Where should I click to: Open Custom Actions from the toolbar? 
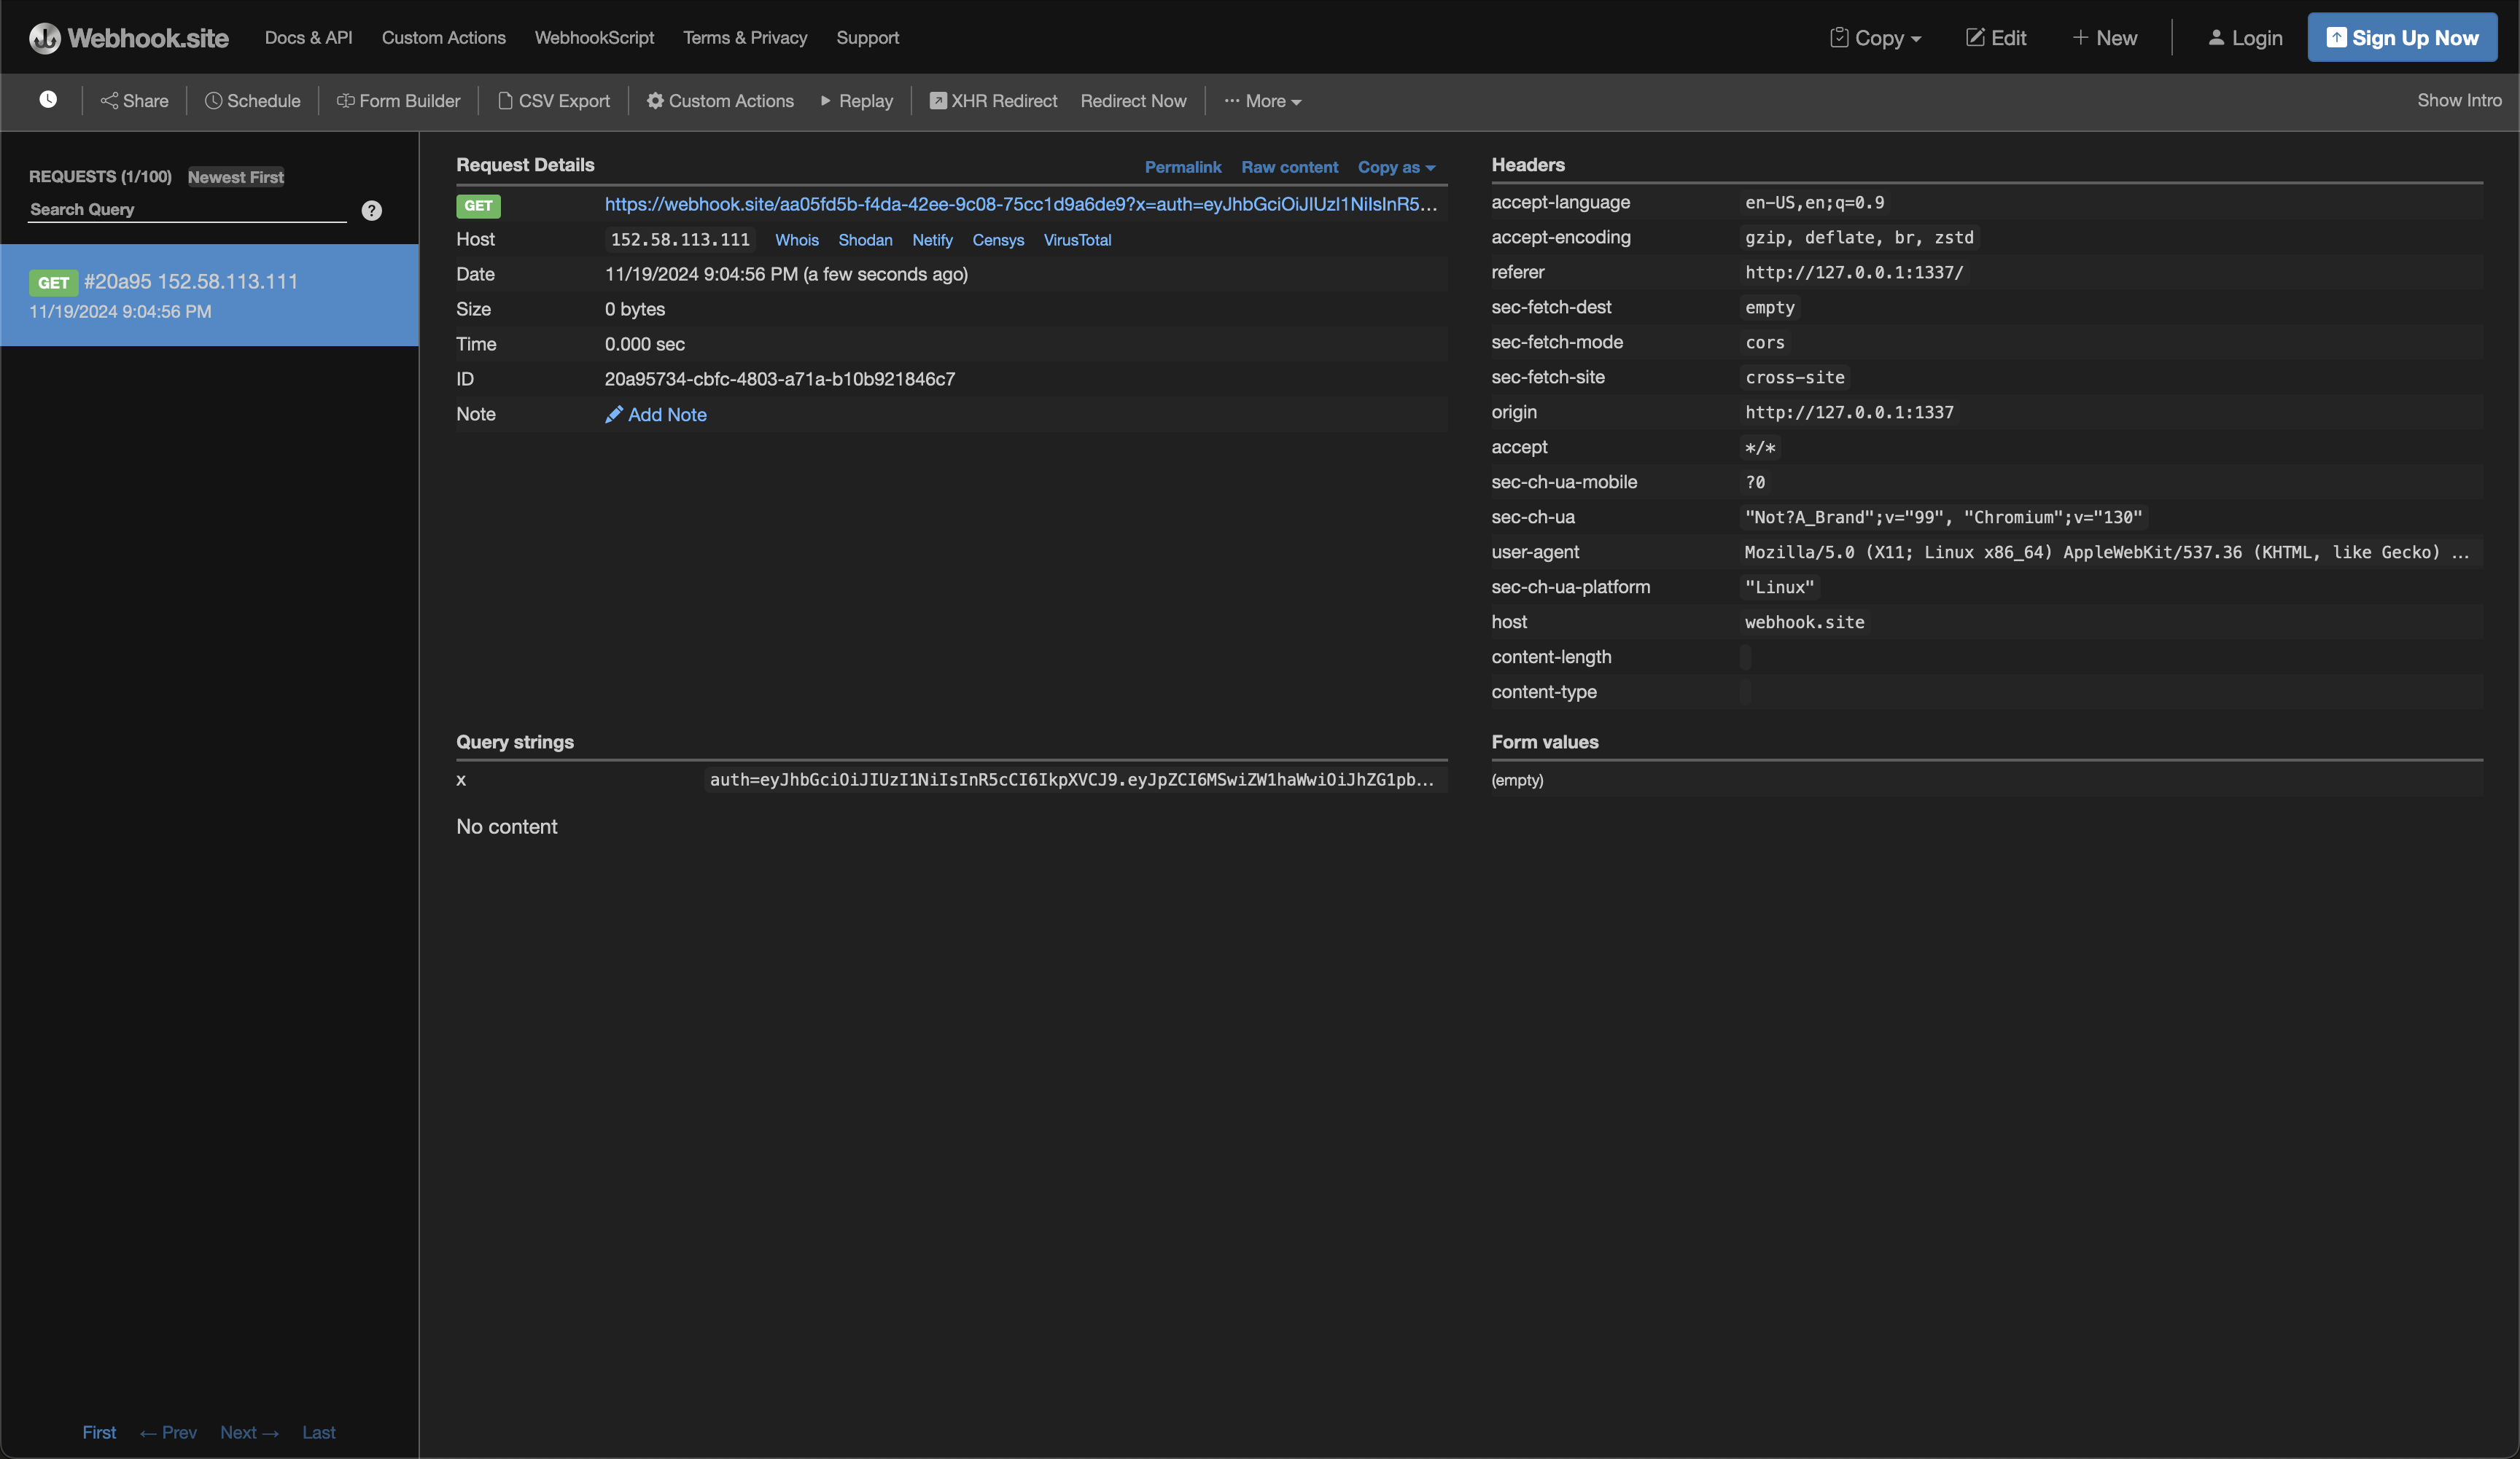[x=719, y=100]
